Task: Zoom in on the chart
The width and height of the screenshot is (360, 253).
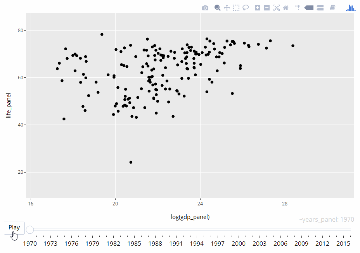Action: (x=257, y=7)
